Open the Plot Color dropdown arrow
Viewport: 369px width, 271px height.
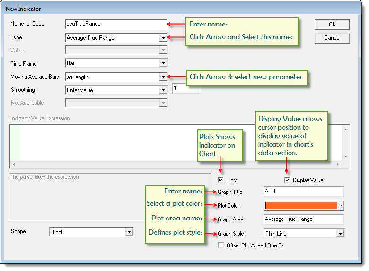coord(342,206)
